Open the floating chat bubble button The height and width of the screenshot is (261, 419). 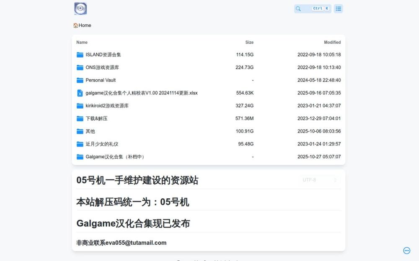[406, 250]
